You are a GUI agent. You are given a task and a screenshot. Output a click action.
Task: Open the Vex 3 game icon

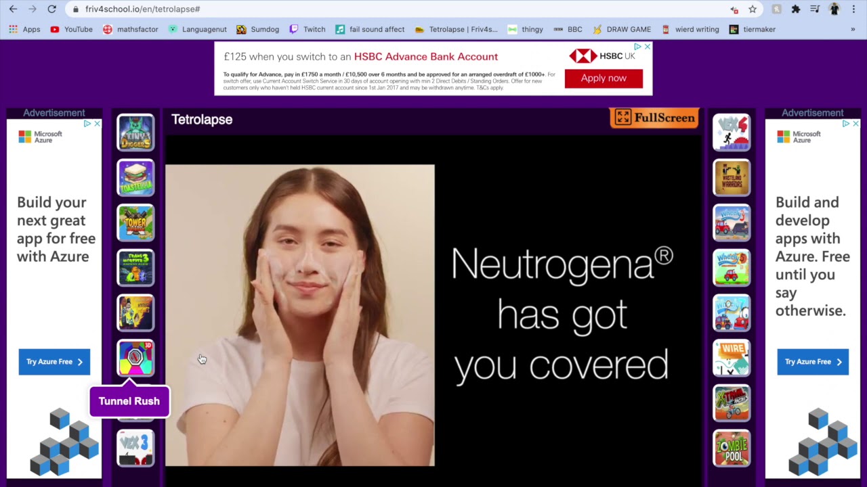click(x=135, y=448)
